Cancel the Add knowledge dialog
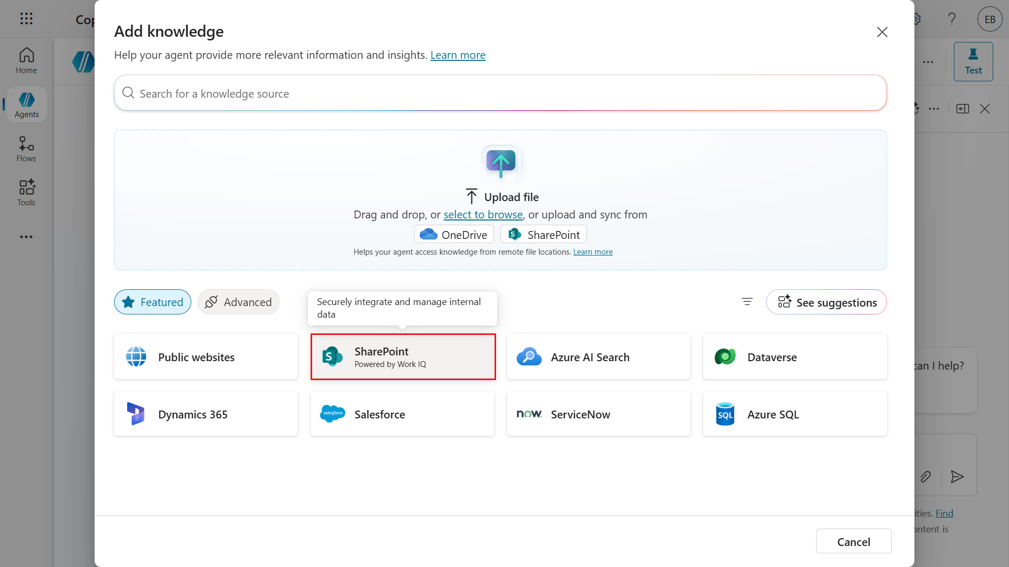 [854, 541]
